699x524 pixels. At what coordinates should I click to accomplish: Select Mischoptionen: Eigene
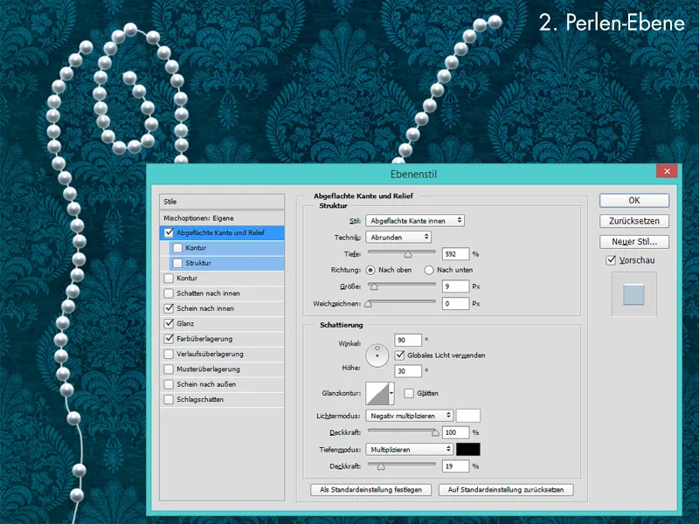click(222, 217)
